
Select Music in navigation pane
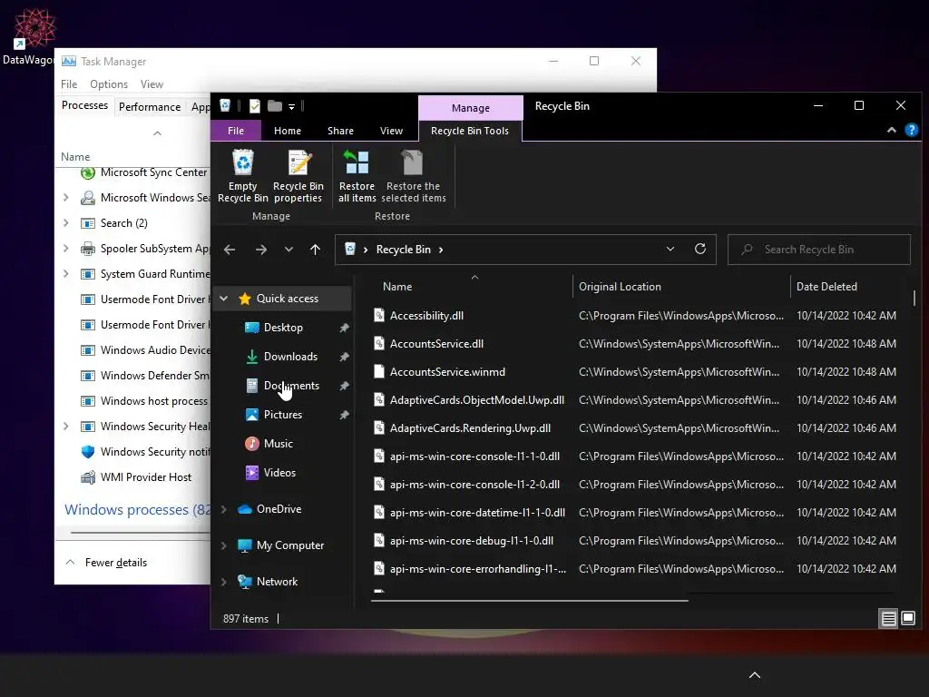pos(278,443)
